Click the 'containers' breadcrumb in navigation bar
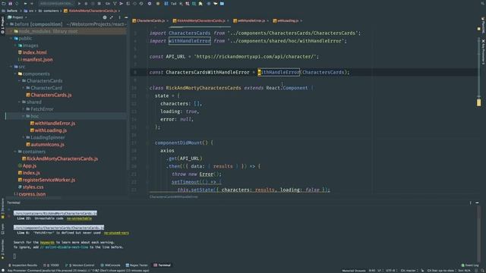Viewport: 486px width, 273px height. [49, 11]
